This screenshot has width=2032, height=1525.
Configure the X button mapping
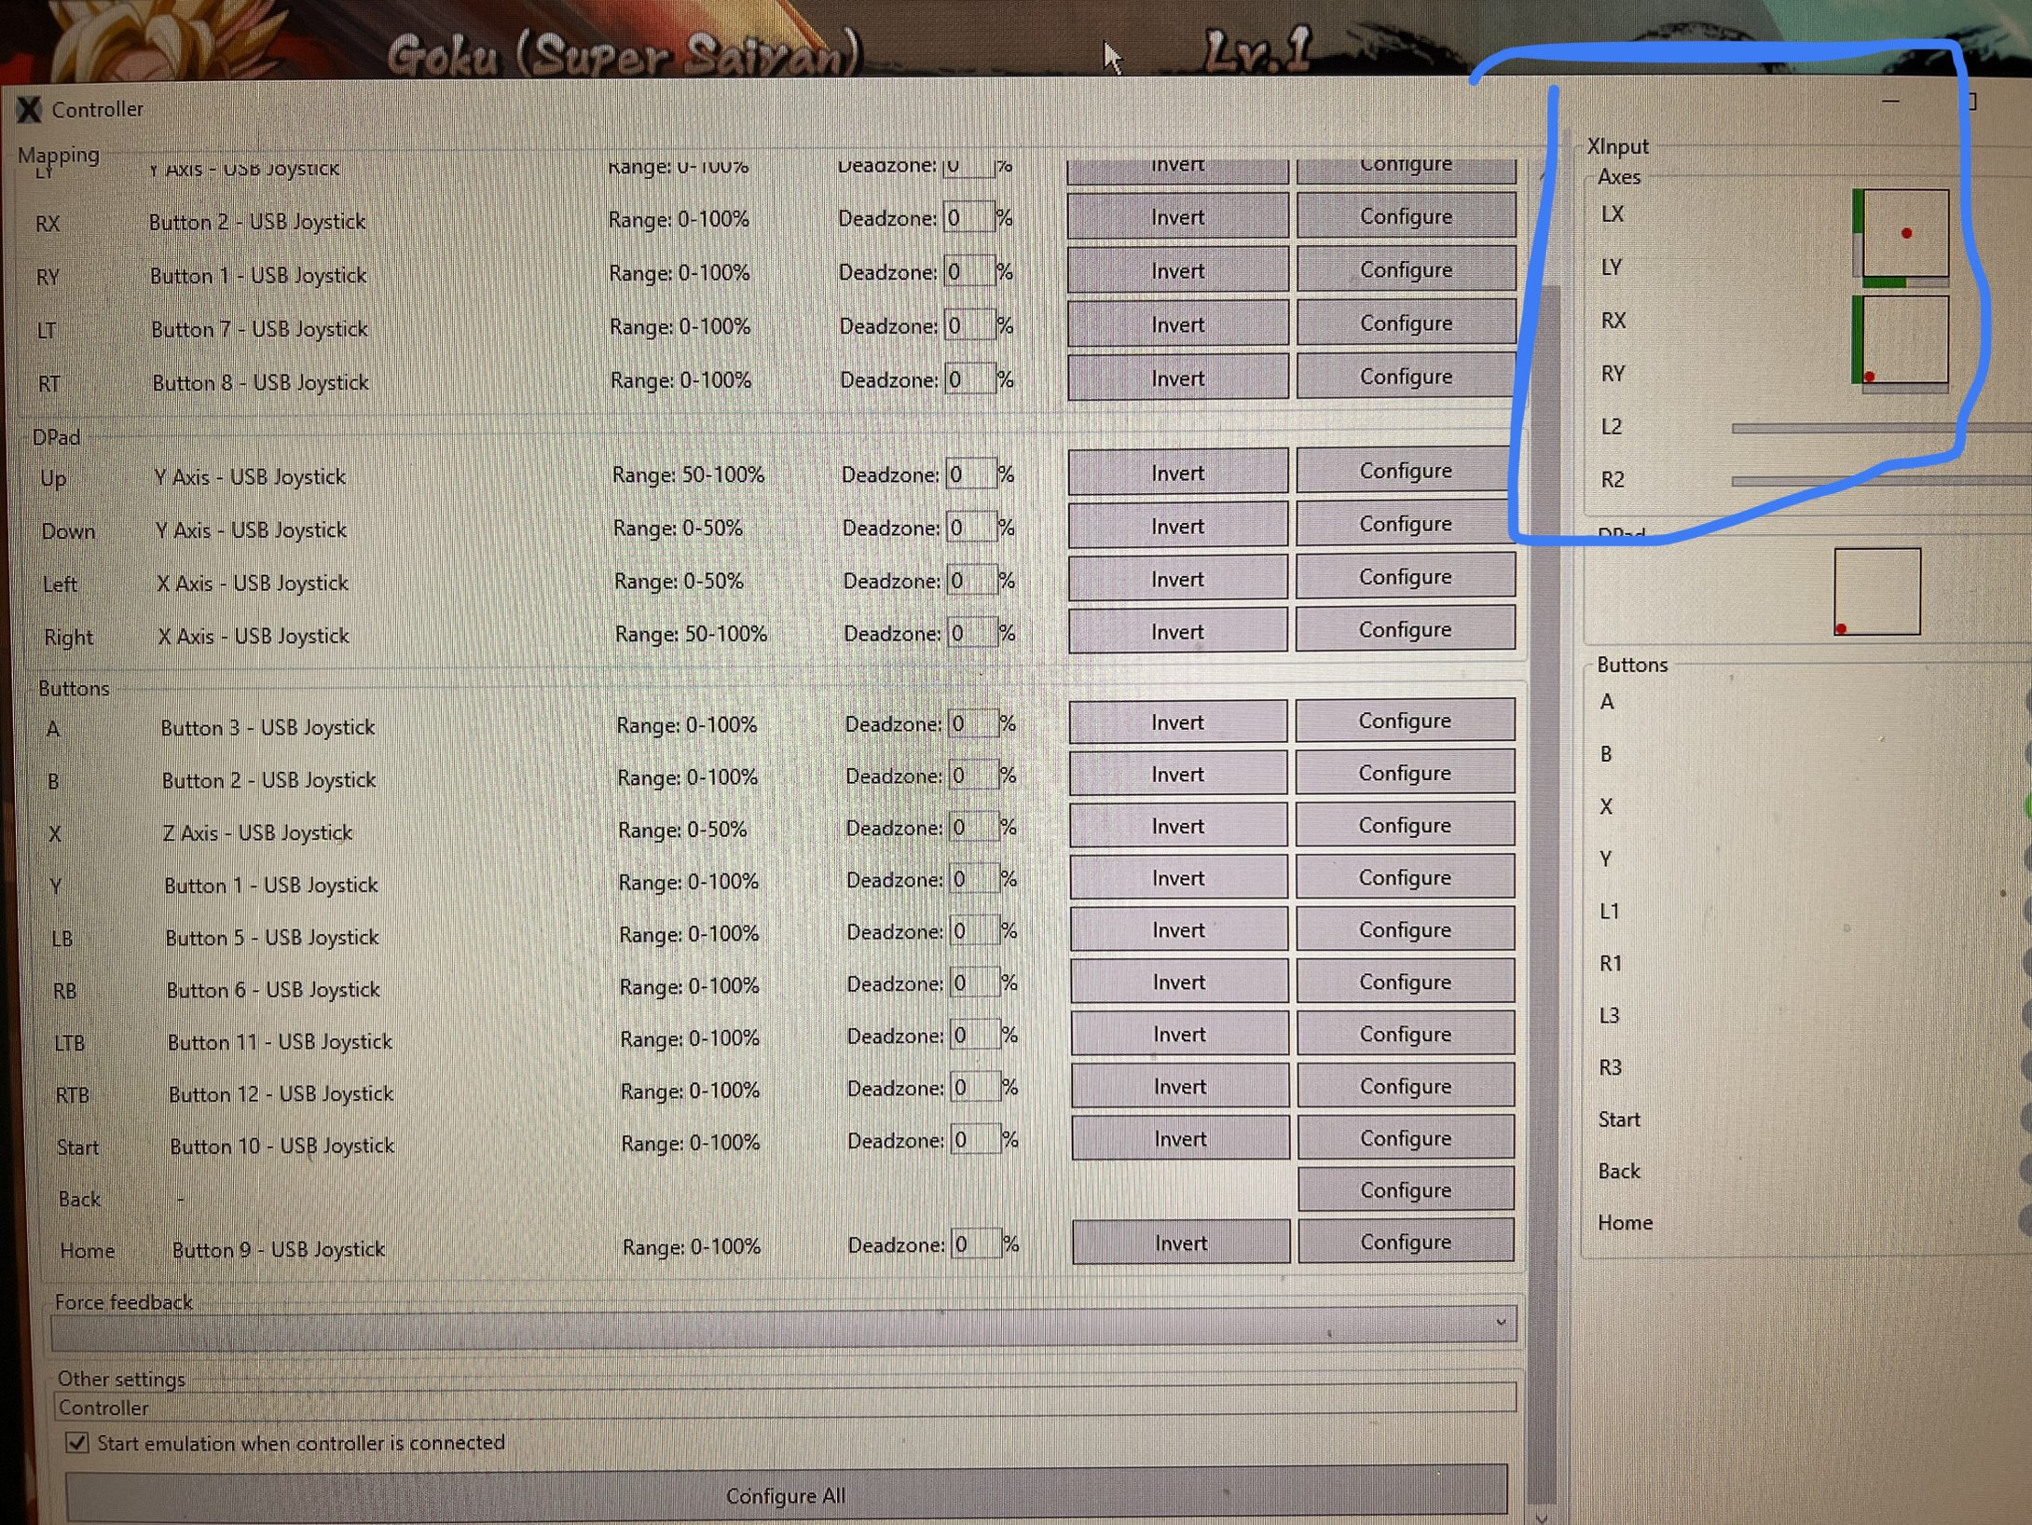[1406, 825]
